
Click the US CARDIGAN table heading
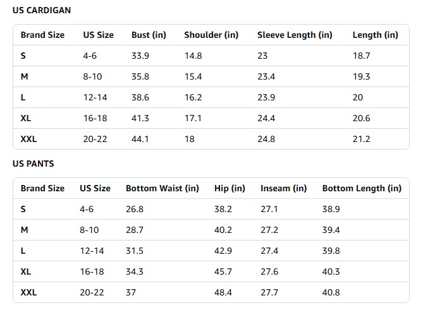[42, 11]
